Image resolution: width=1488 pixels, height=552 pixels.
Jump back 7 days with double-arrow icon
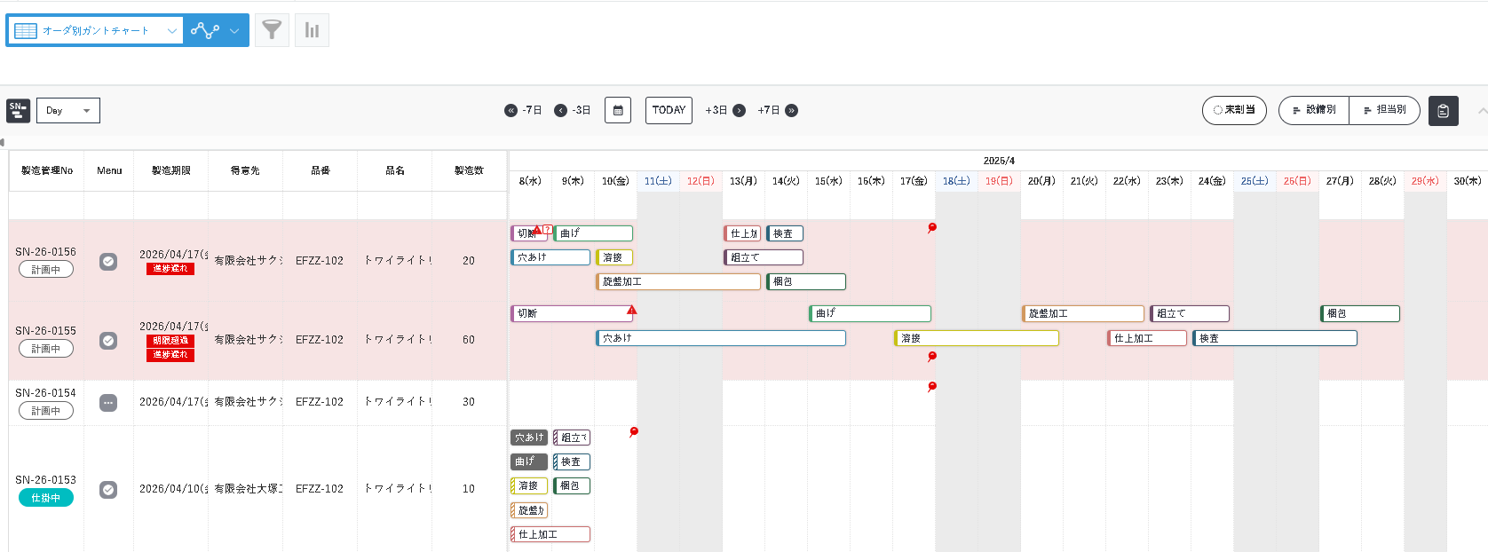[511, 110]
